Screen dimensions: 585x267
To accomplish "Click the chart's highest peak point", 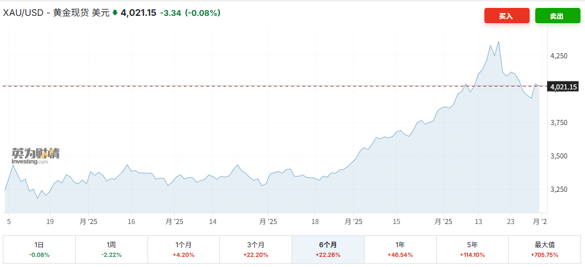I will click(498, 41).
